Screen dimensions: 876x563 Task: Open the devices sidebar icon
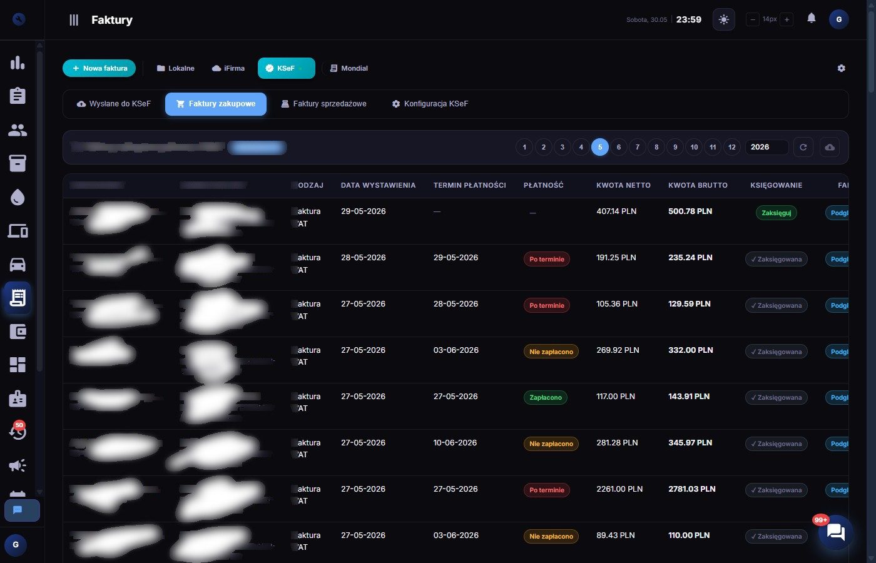click(x=18, y=231)
